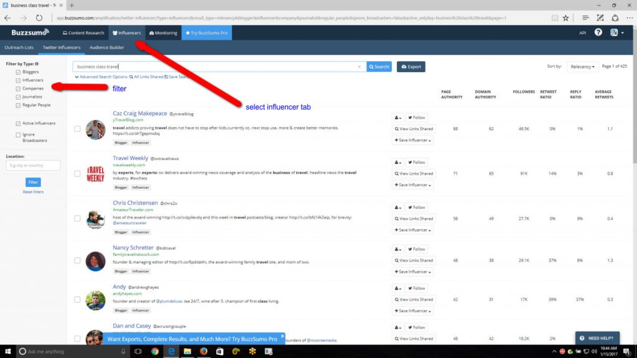Select the Caz Craig Makepeace row checkbox
The width and height of the screenshot is (637, 358).
77,129
